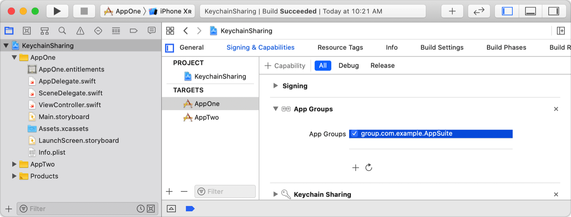Expand the Products folder group

tap(14, 176)
